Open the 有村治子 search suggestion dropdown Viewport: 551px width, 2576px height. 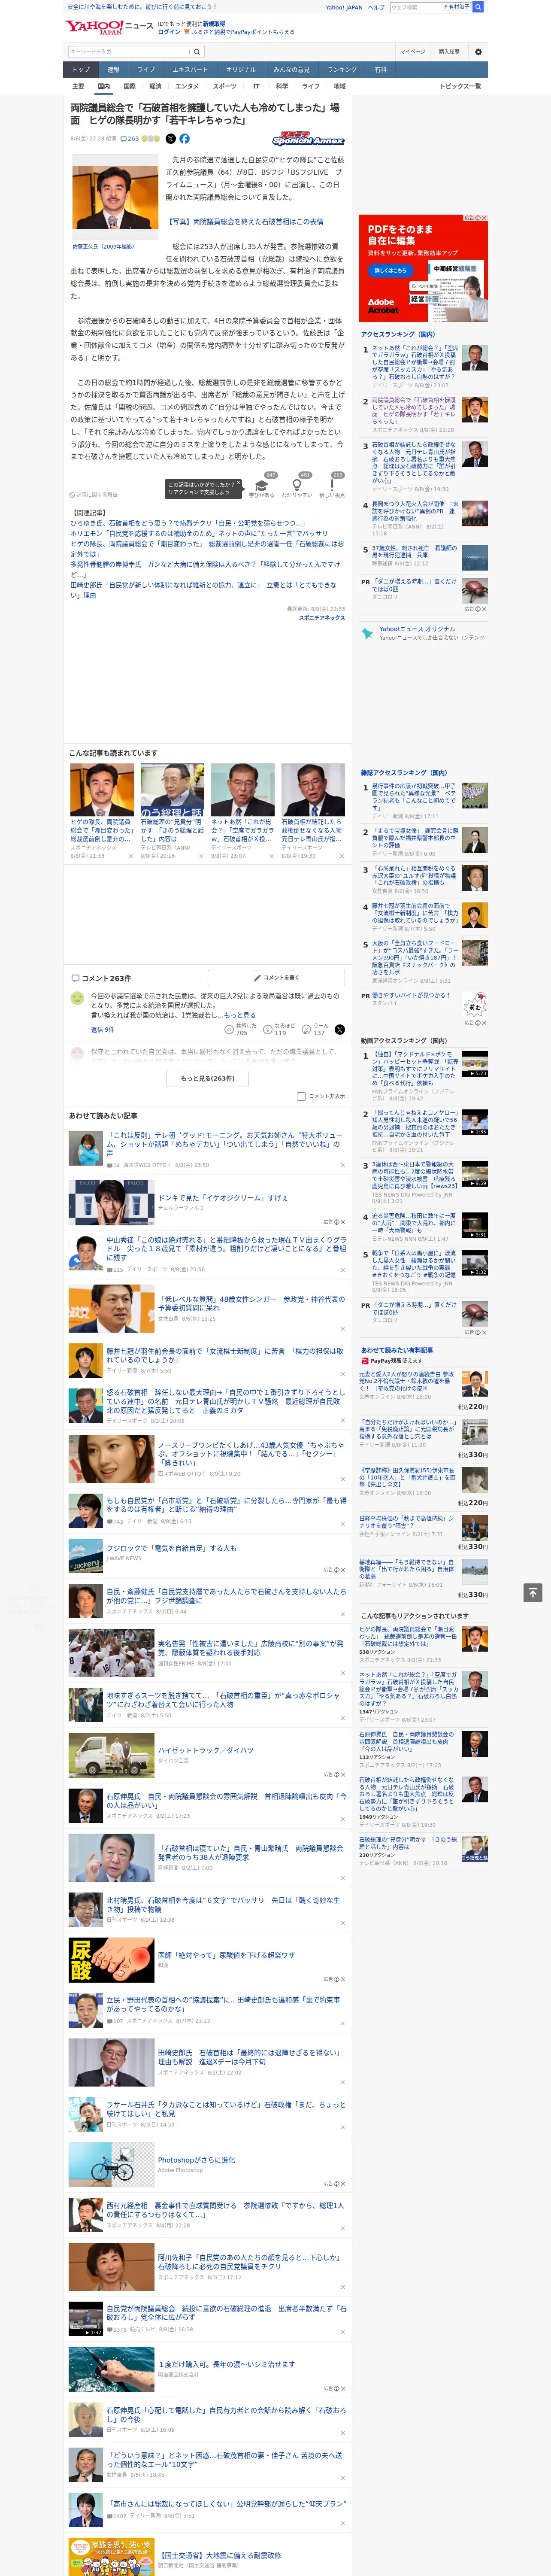pyautogui.click(x=457, y=7)
